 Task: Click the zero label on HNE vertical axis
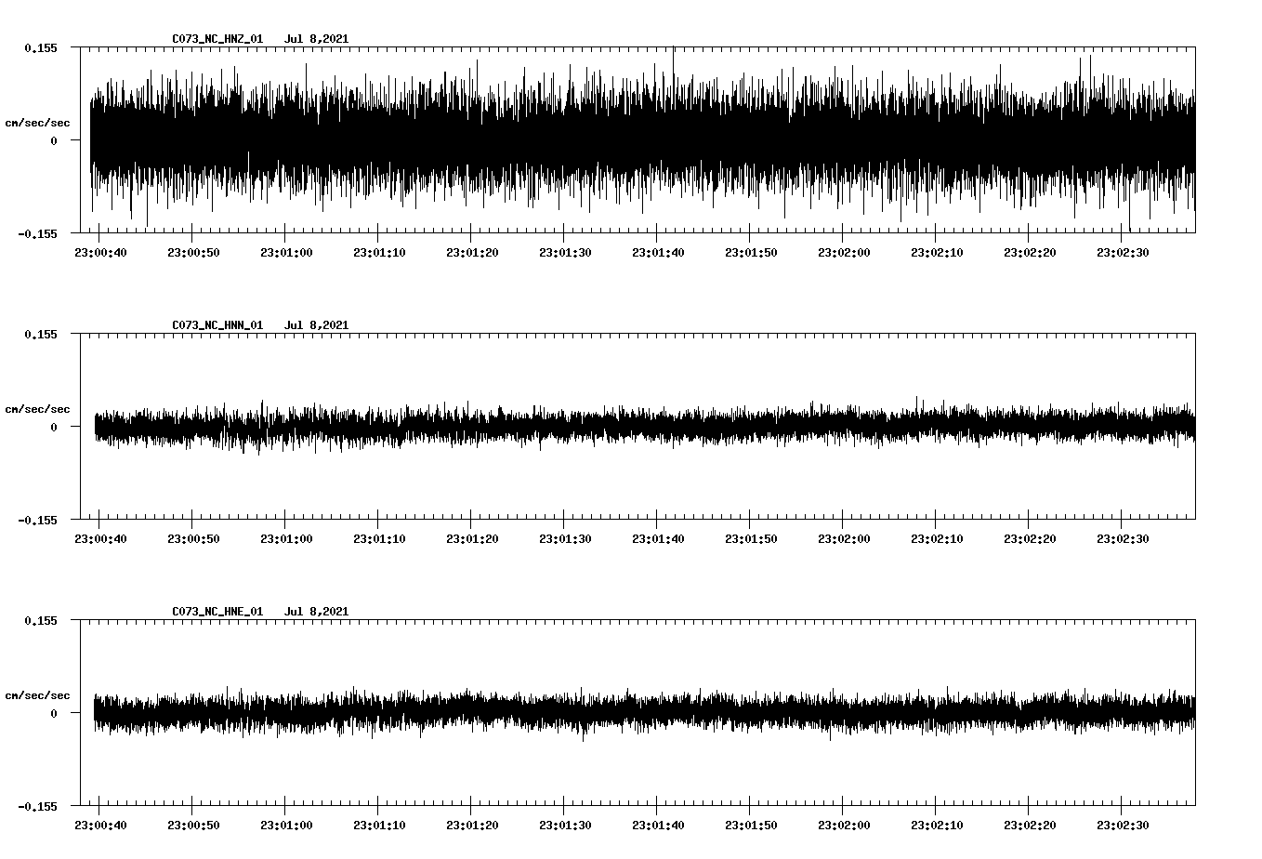tap(54, 713)
